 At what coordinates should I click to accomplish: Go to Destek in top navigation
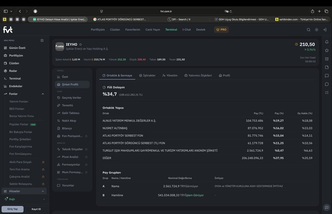pos(201,30)
